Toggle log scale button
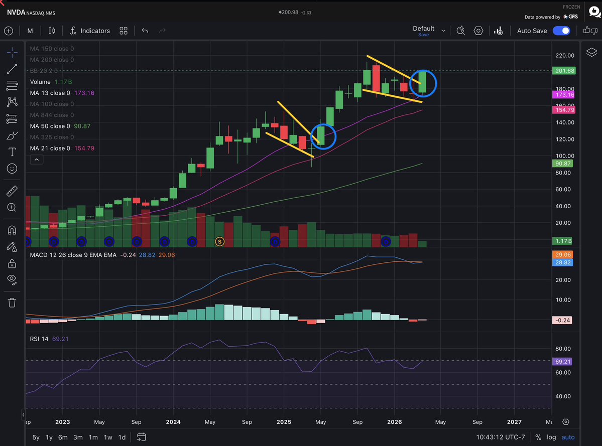Viewport: 602px width, 446px height. [x=551, y=437]
